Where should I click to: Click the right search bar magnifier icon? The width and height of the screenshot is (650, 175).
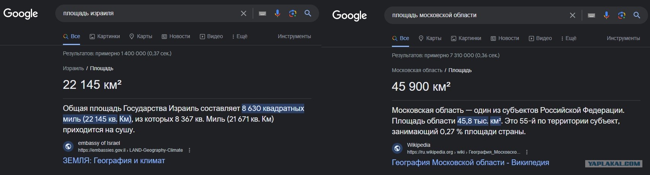pos(637,15)
